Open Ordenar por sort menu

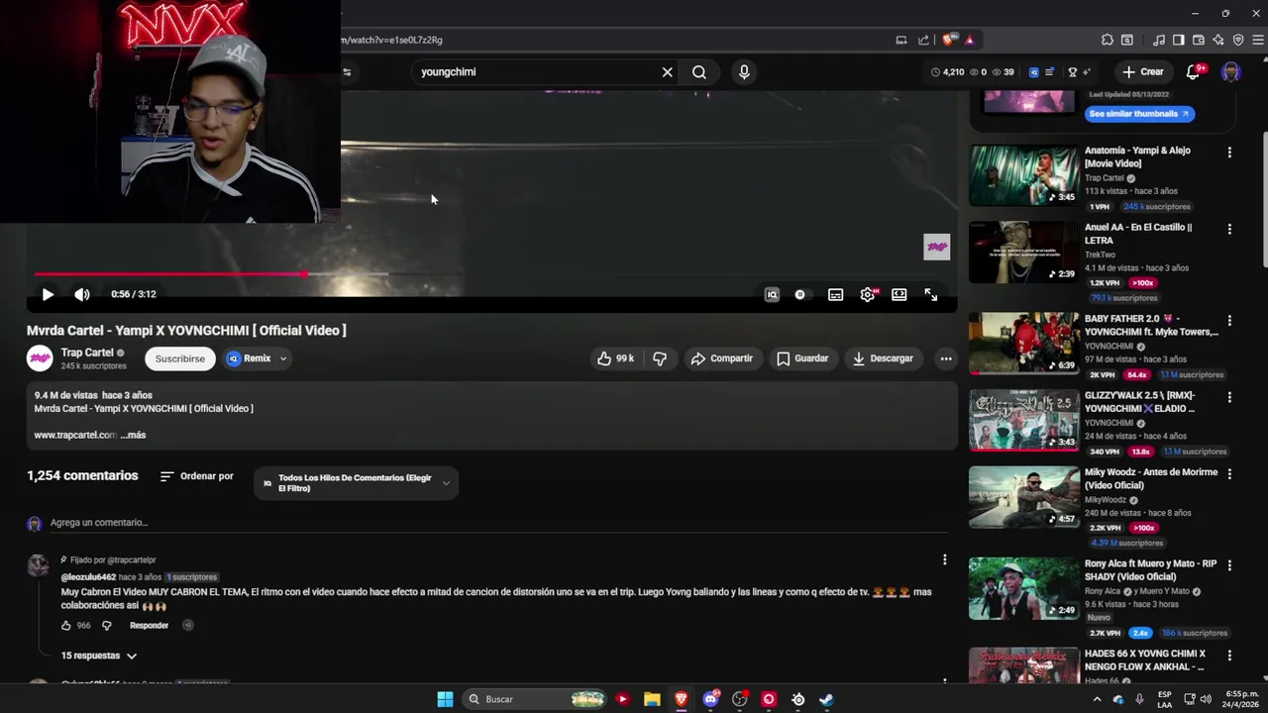(196, 476)
